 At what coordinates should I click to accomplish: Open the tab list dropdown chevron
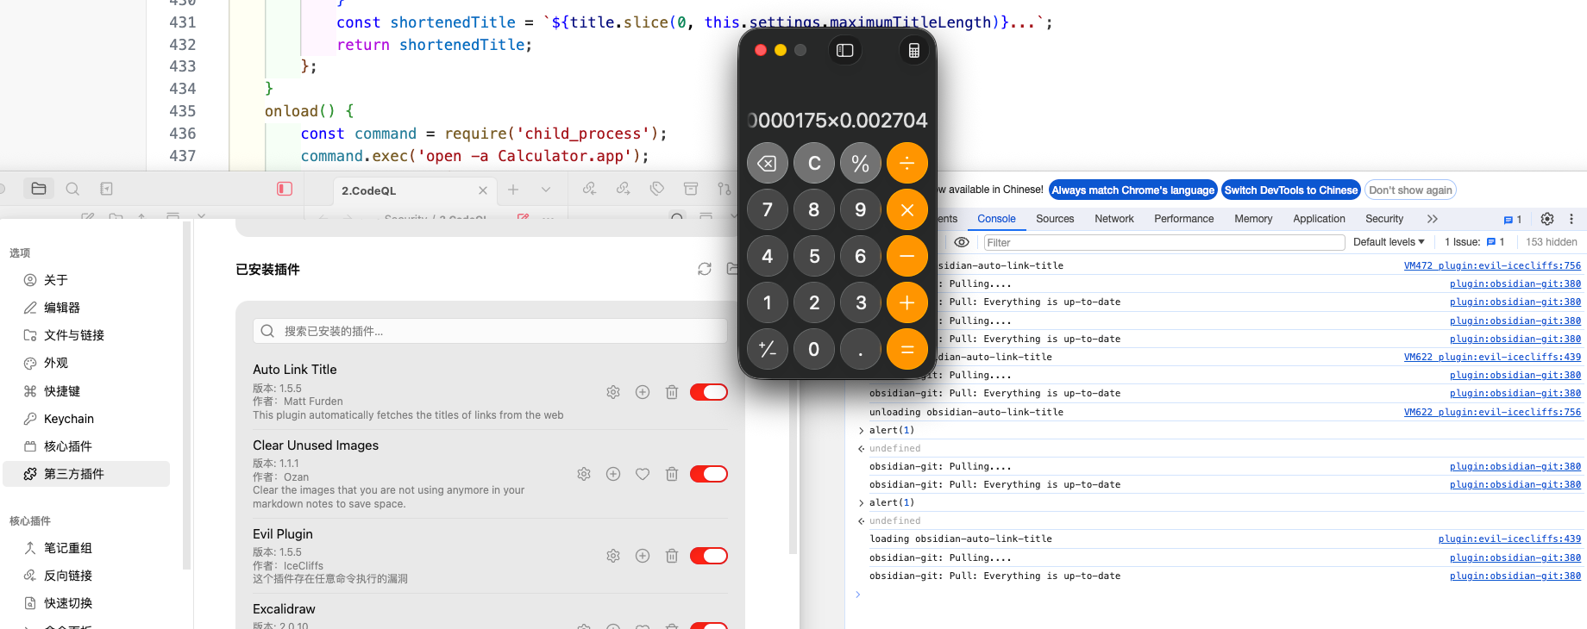tap(546, 190)
